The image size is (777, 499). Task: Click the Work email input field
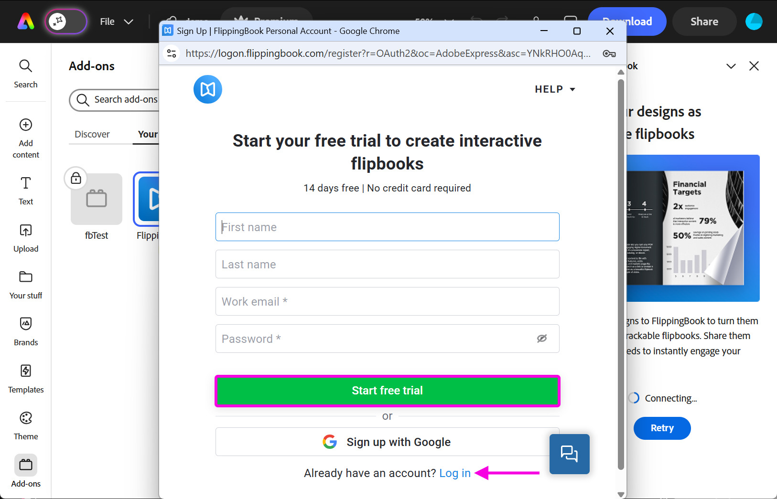tap(387, 301)
